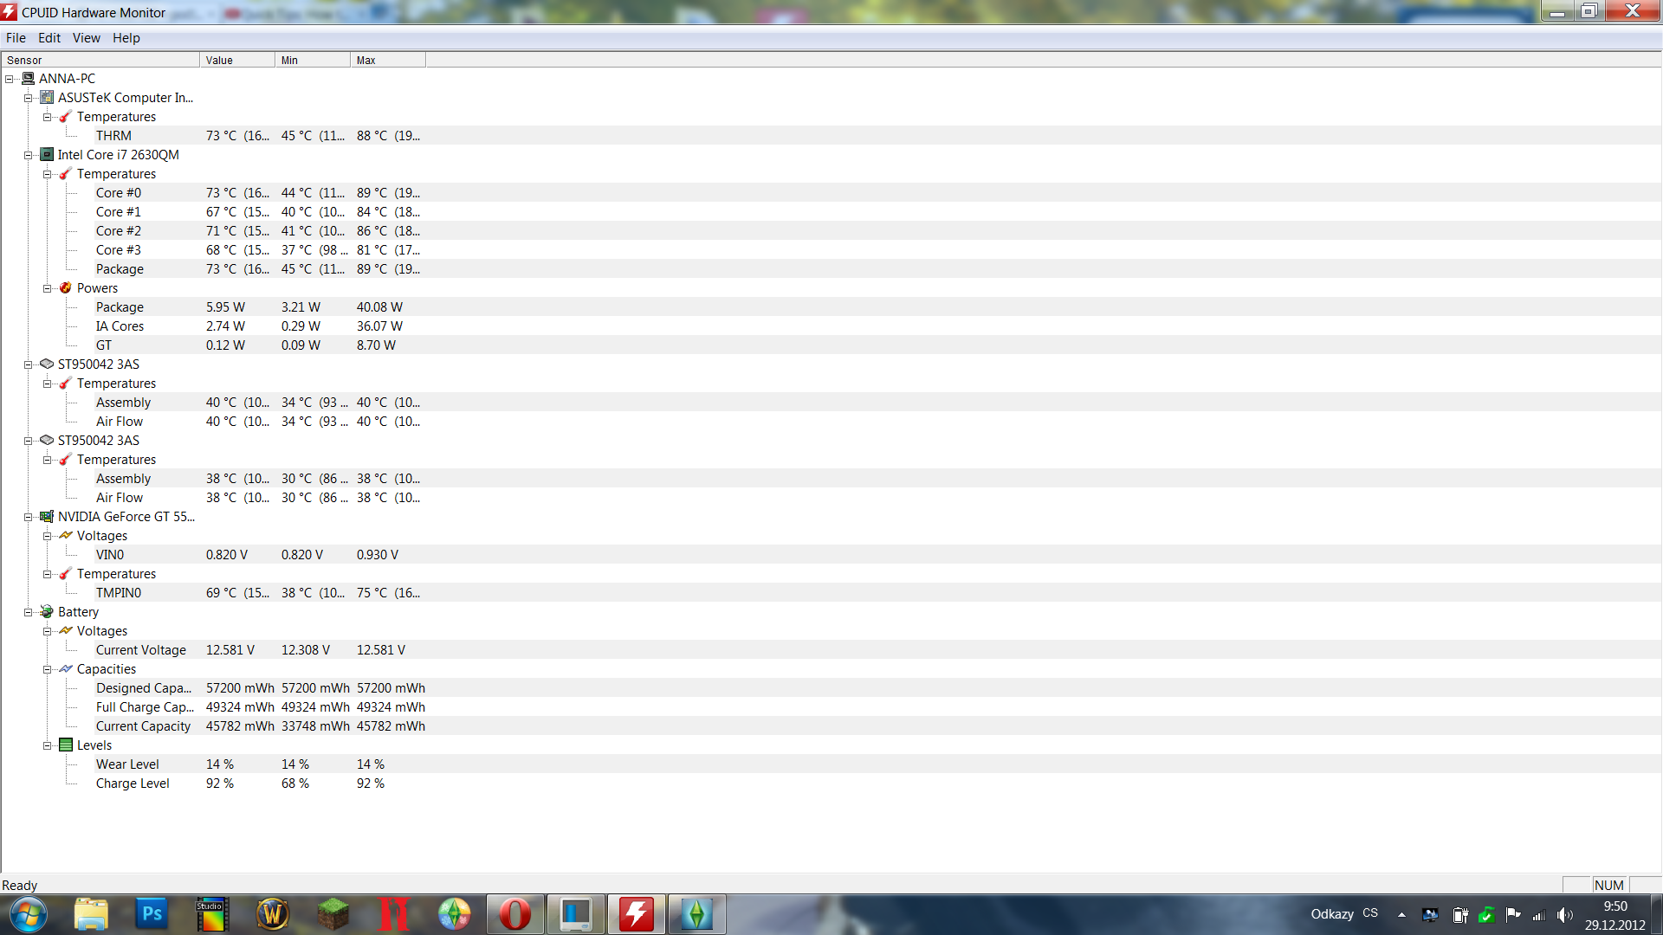Open the File menu
The image size is (1663, 935).
pos(16,38)
